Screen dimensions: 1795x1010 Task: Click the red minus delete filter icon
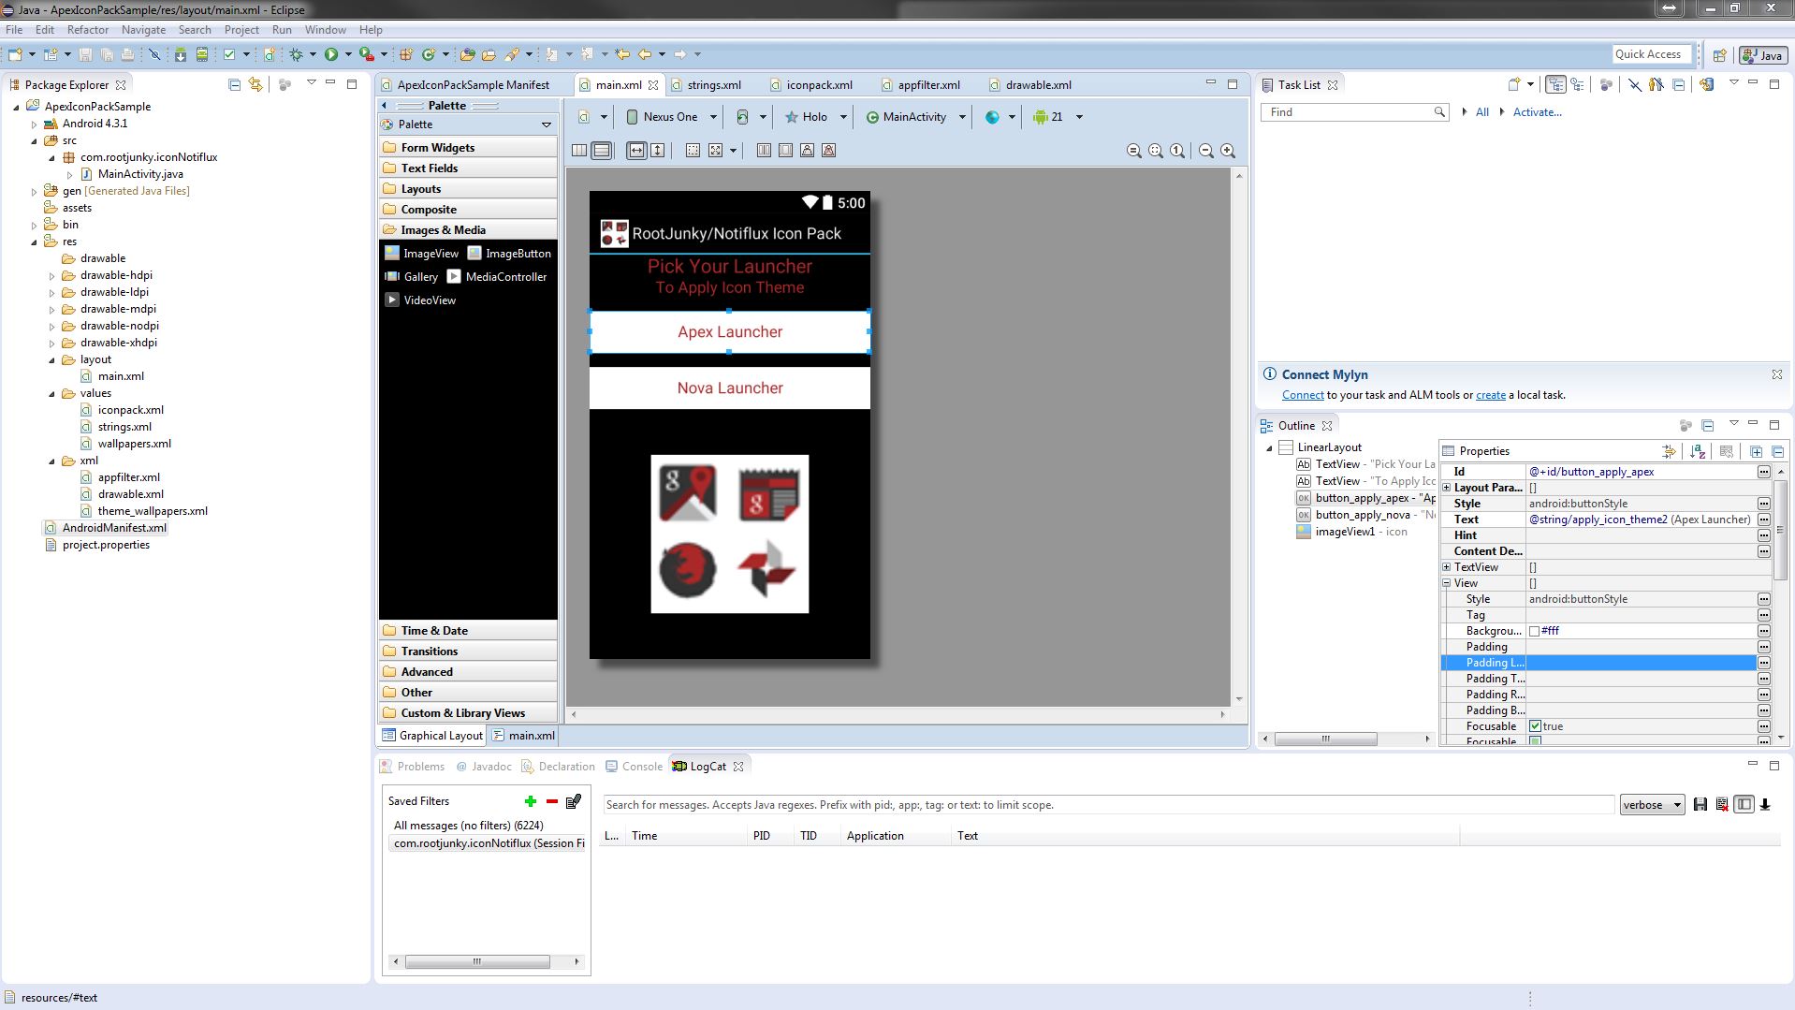[552, 801]
